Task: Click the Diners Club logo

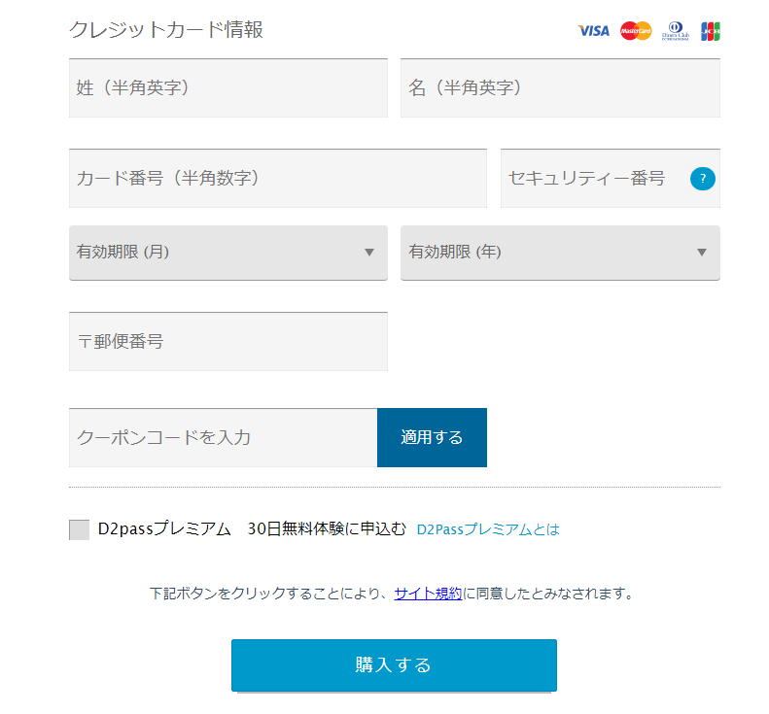Action: tap(676, 31)
